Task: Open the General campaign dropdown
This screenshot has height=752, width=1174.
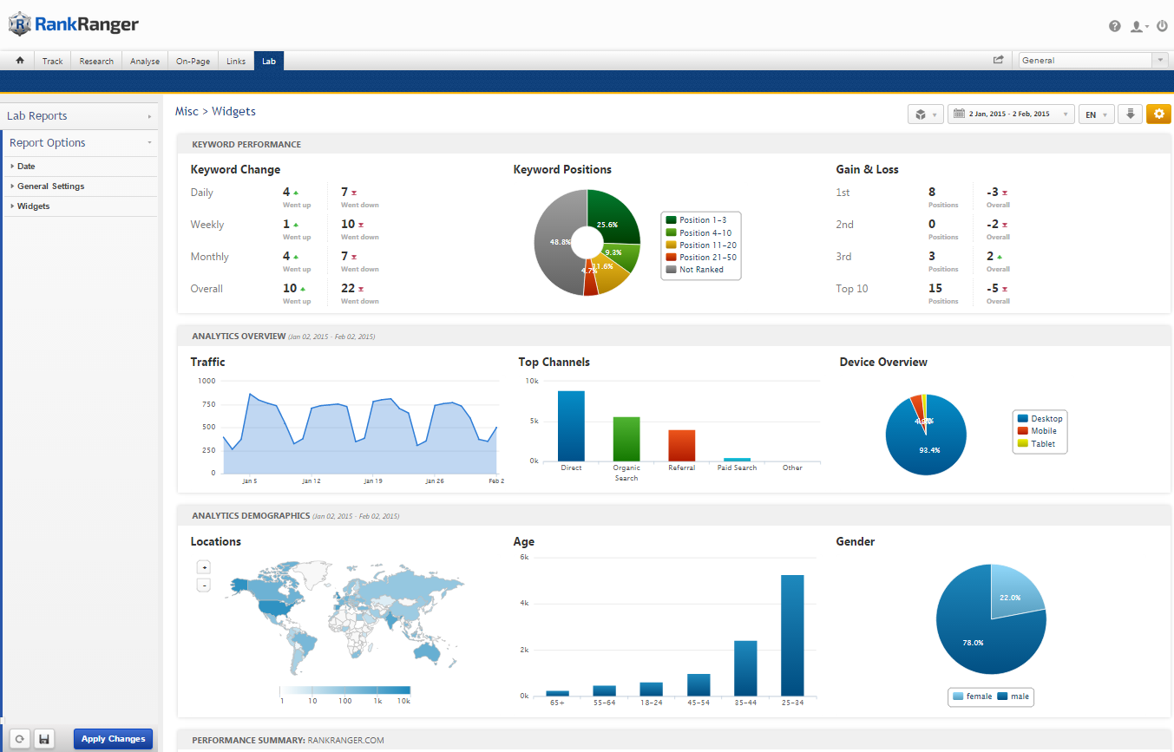Action: pyautogui.click(x=1092, y=61)
